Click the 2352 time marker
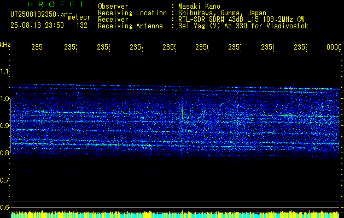 click(71, 47)
